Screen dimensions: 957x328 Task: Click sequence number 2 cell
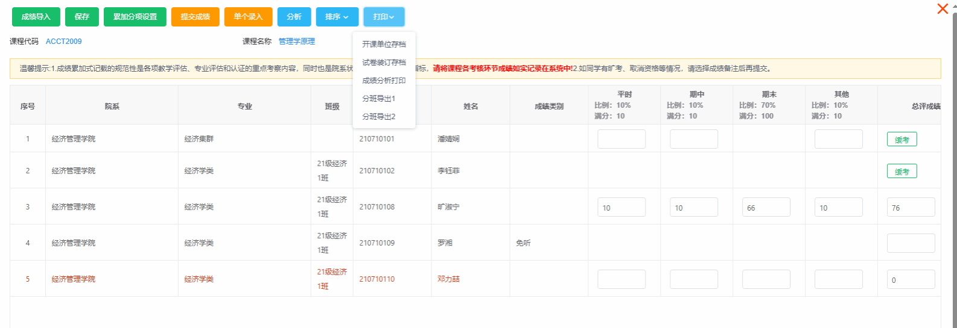[28, 171]
